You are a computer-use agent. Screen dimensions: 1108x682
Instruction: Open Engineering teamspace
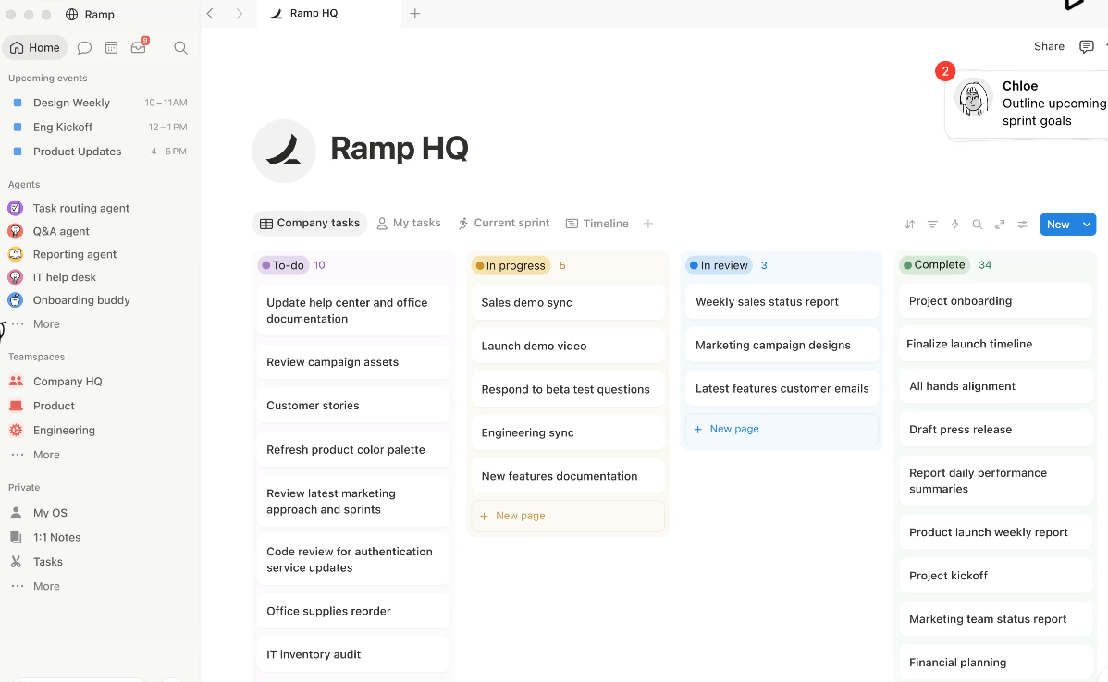pos(64,430)
